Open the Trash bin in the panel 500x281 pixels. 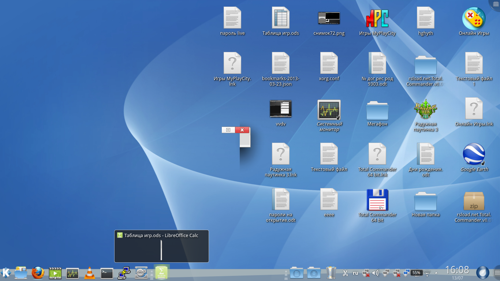tap(331, 273)
